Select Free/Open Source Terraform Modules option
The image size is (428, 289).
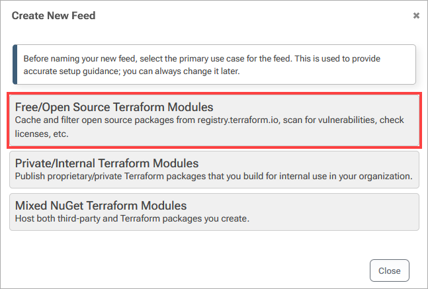coord(214,120)
